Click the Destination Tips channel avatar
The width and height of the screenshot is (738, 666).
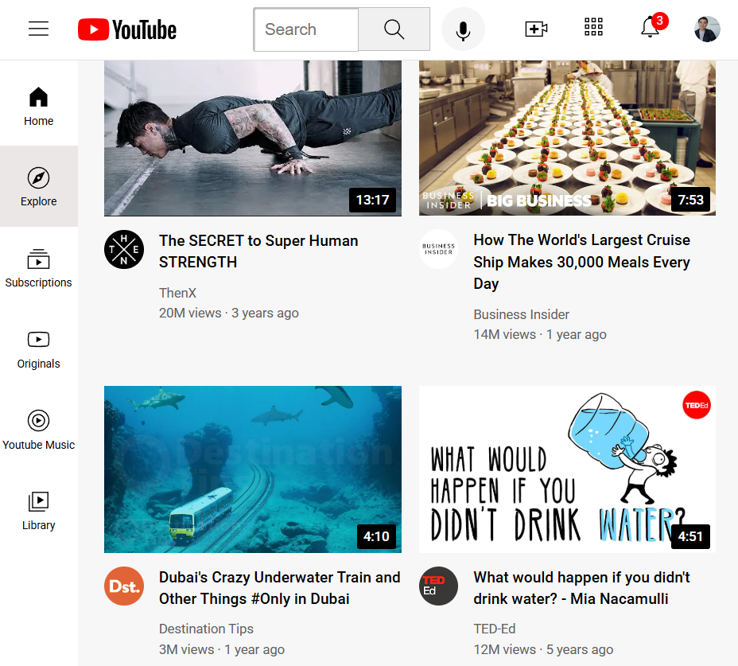[124, 586]
